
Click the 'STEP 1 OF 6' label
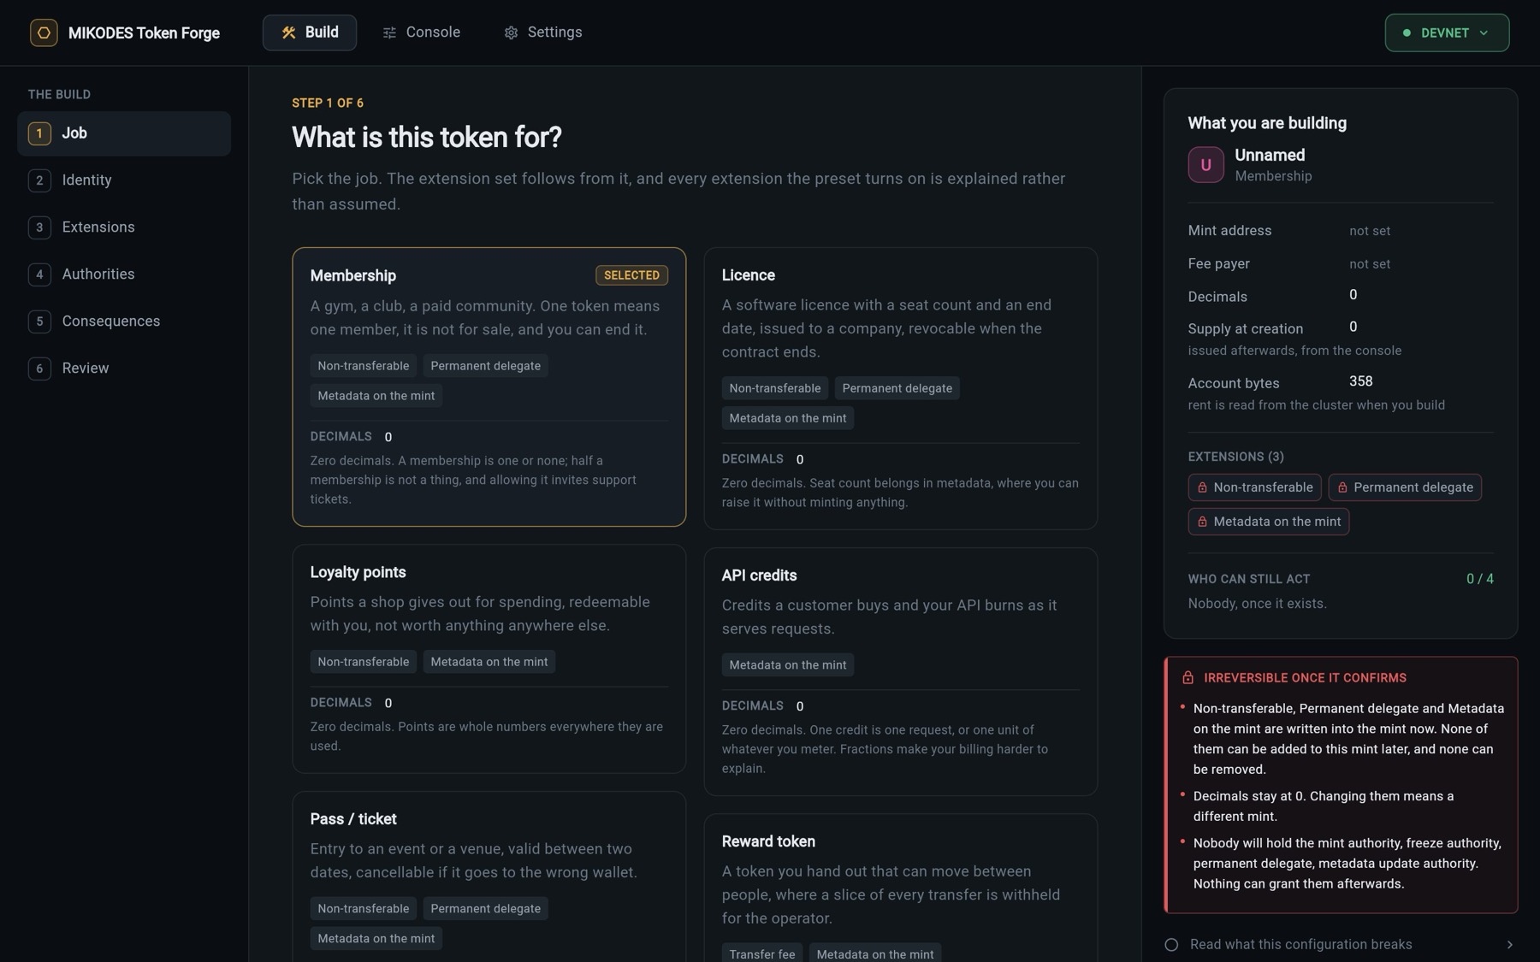(328, 103)
